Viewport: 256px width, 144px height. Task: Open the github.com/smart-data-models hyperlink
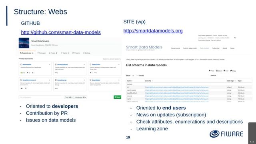61,32
